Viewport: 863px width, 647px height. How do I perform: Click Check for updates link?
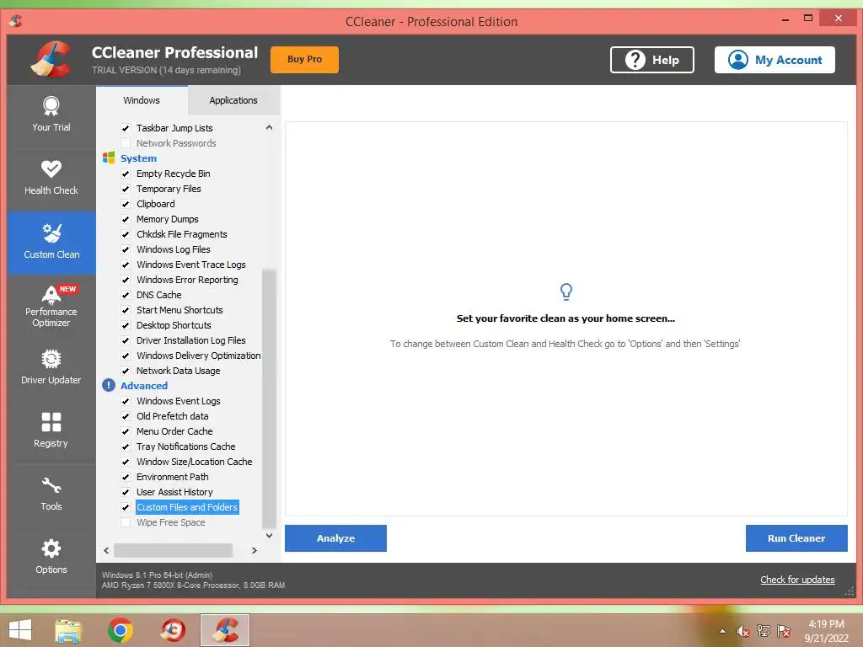[x=797, y=580]
